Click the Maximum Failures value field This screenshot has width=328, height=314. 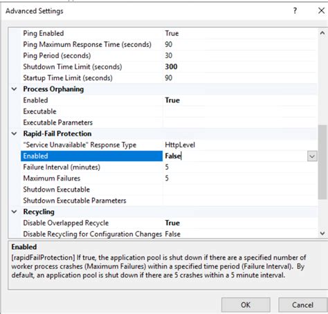tap(240, 178)
